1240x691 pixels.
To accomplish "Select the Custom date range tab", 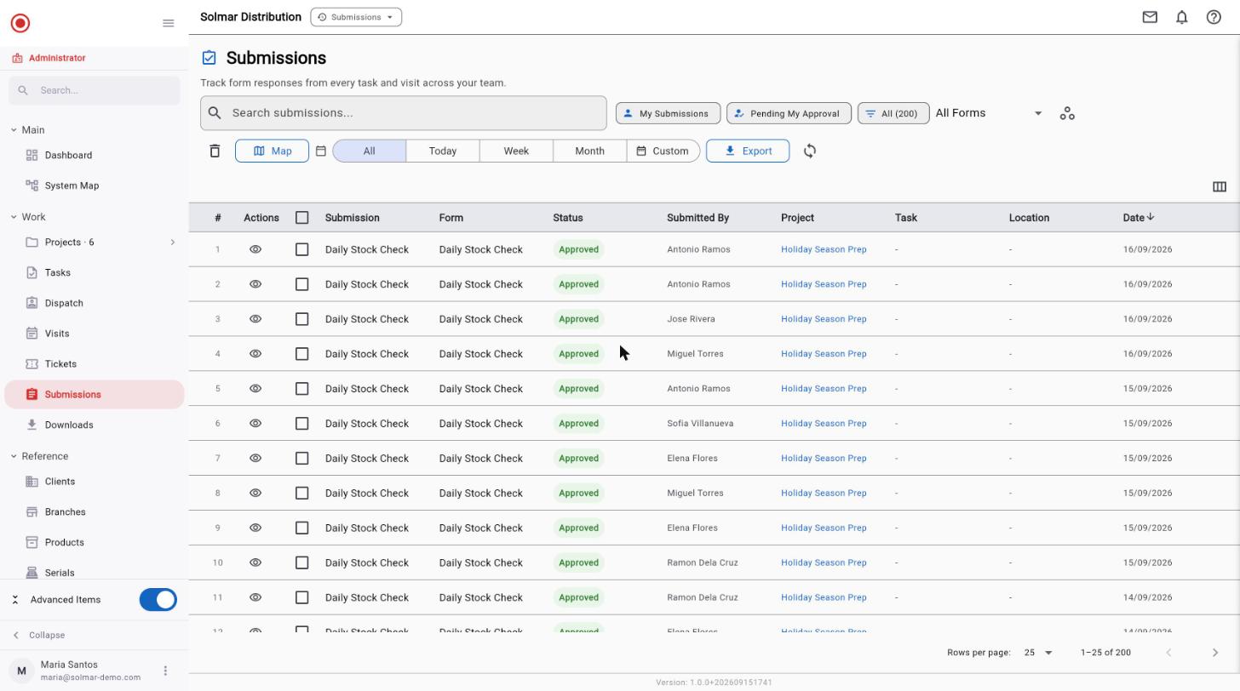I will 663,151.
